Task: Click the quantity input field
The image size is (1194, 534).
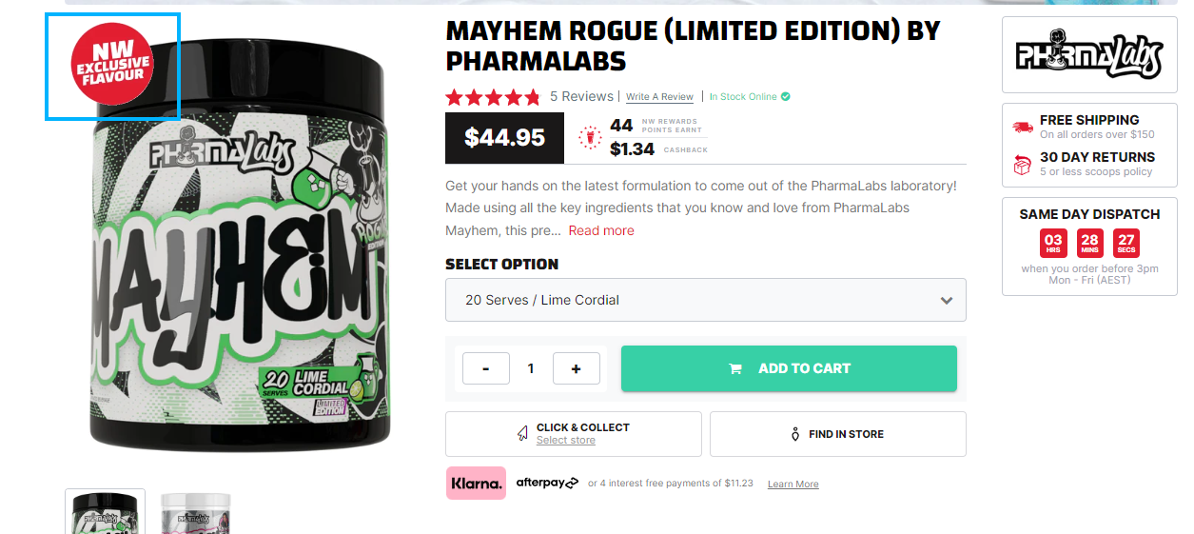Action: (x=531, y=368)
